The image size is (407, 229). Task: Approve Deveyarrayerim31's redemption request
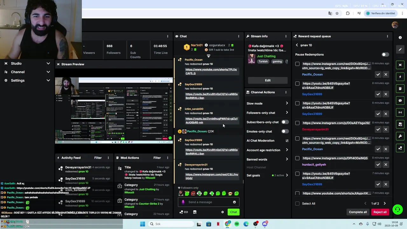(x=378, y=129)
